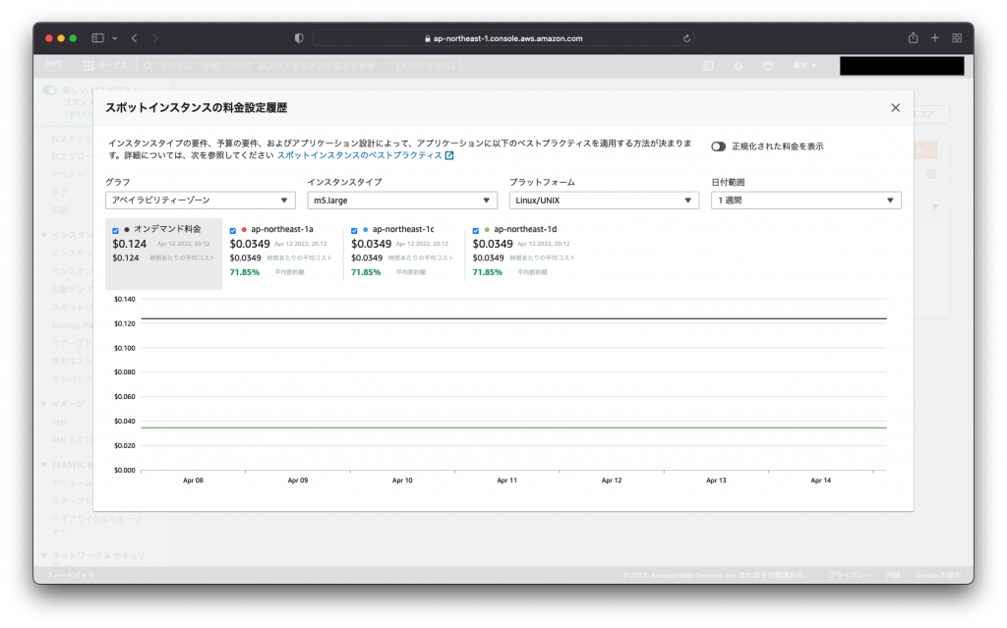Open the グラフ dropdown set to アベイラビリティーゾーン
1007x628 pixels.
201,200
